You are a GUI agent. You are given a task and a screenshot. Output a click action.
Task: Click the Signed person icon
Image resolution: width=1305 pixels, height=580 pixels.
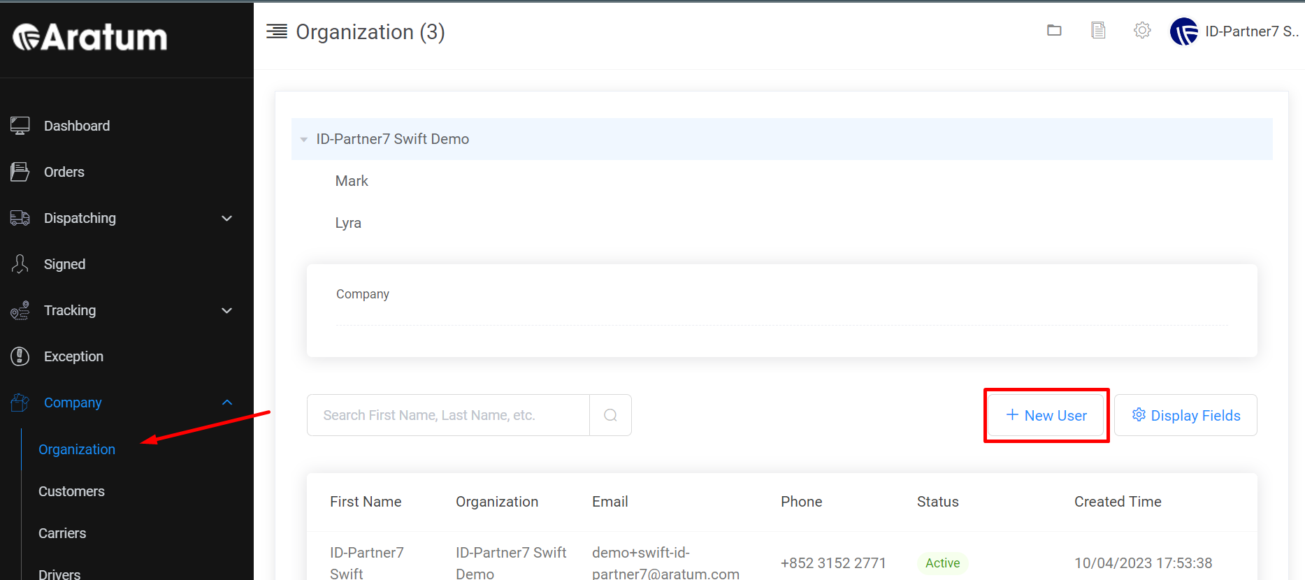point(20,264)
